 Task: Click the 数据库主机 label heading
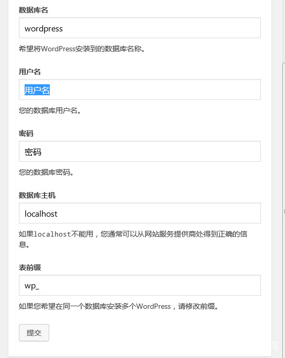(37, 195)
